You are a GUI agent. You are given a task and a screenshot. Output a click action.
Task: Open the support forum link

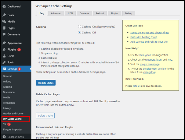[x=154, y=60]
